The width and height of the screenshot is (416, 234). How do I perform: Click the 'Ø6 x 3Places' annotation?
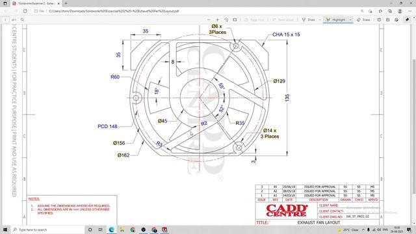tap(217, 29)
